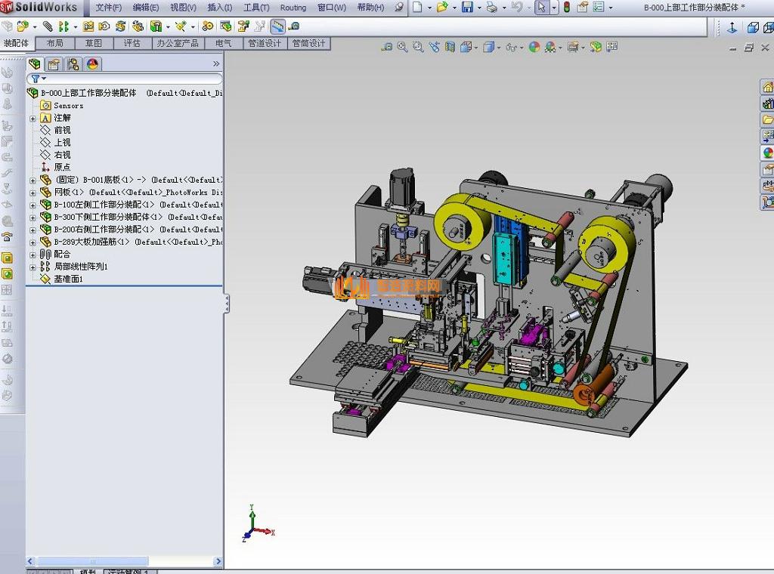Screen dimensions: 774x574
Task: Open the ConfigurationManager tab icon
Action: (x=73, y=64)
